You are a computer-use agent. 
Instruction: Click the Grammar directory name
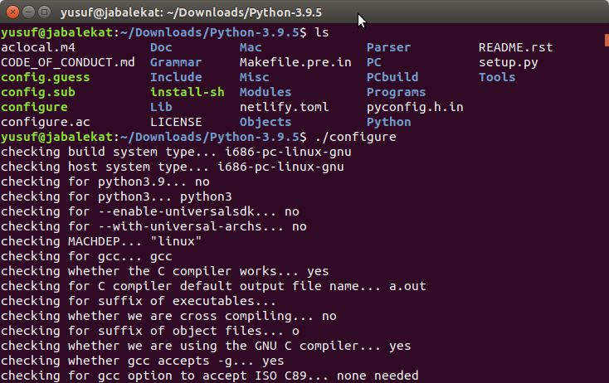click(x=176, y=62)
